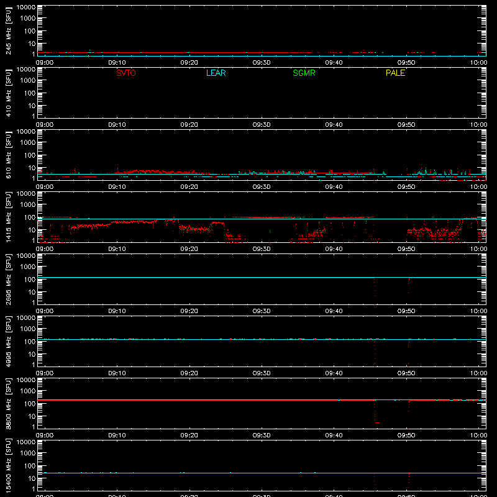497x497 pixels.
Task: Click the green SGMR station legend label
Action: (304, 73)
